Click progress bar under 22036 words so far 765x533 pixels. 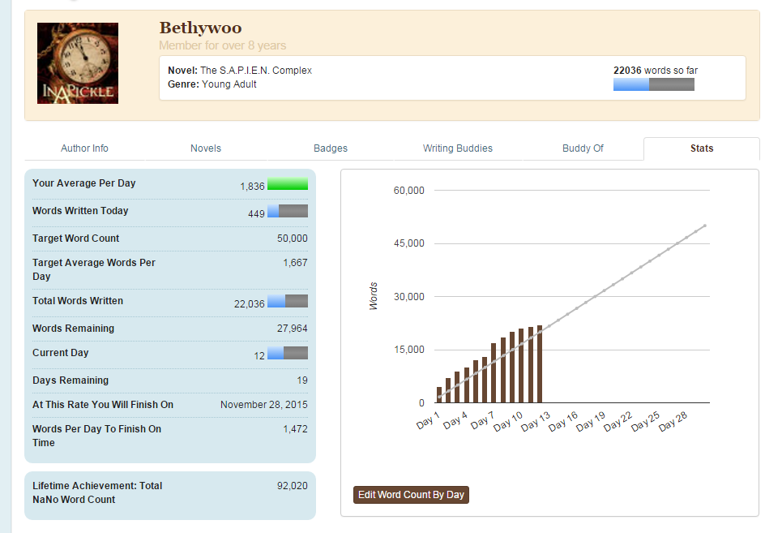(x=653, y=84)
